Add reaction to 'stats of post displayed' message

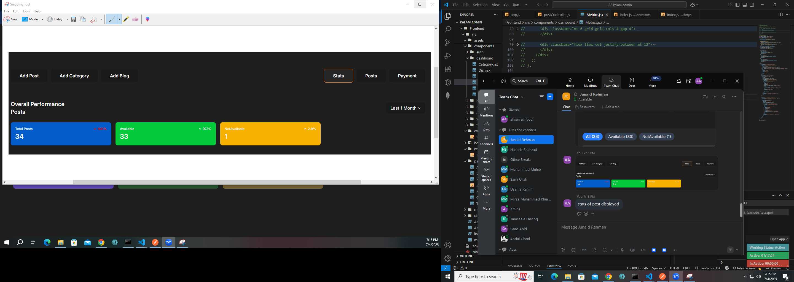pos(586,214)
